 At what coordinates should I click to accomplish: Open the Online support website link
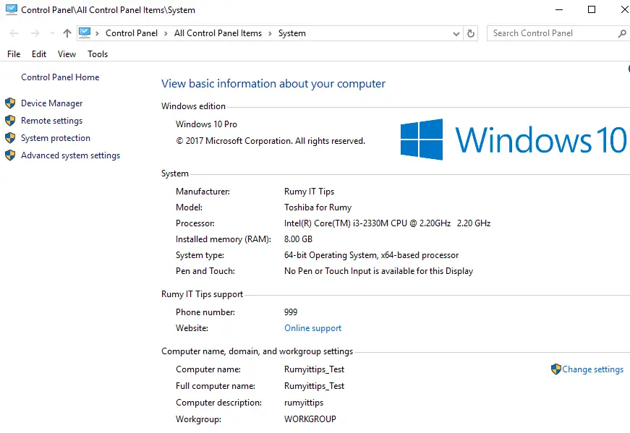[x=313, y=328]
